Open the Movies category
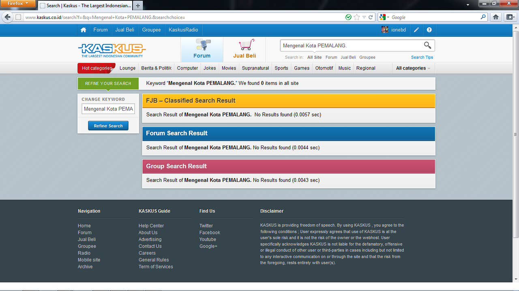The height and width of the screenshot is (291, 519). [229, 68]
